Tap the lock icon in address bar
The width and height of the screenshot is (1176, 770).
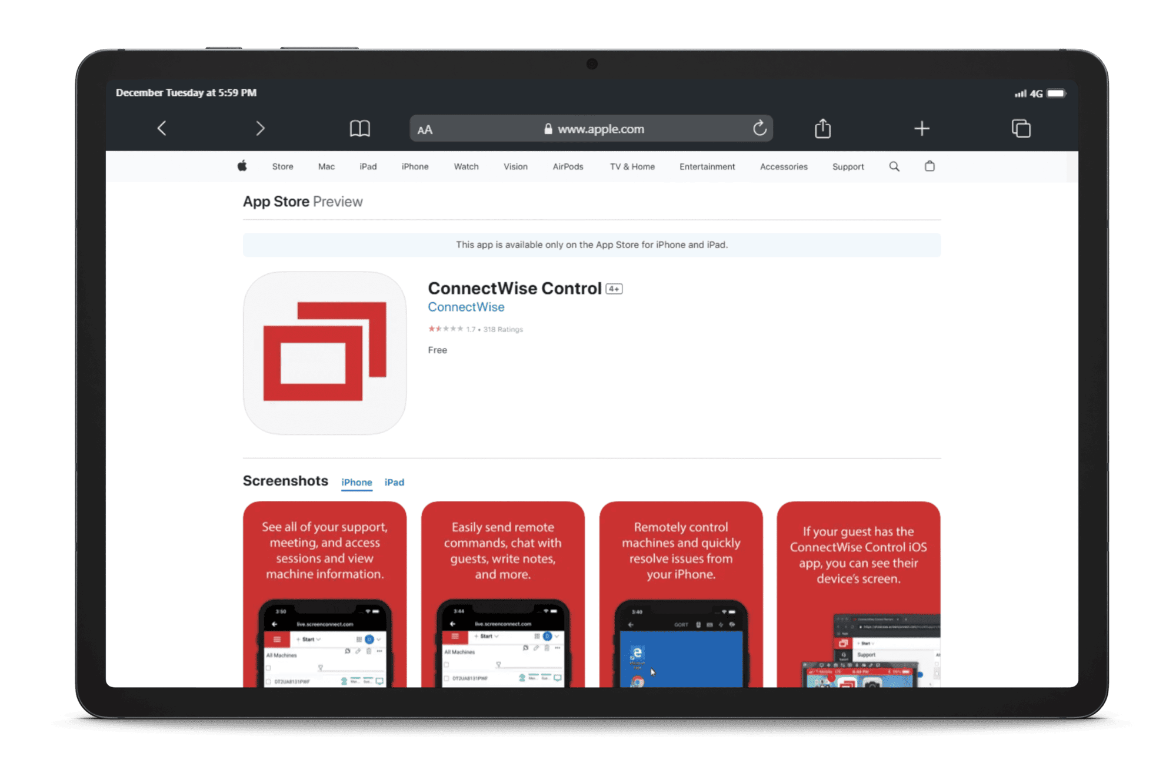(x=548, y=129)
